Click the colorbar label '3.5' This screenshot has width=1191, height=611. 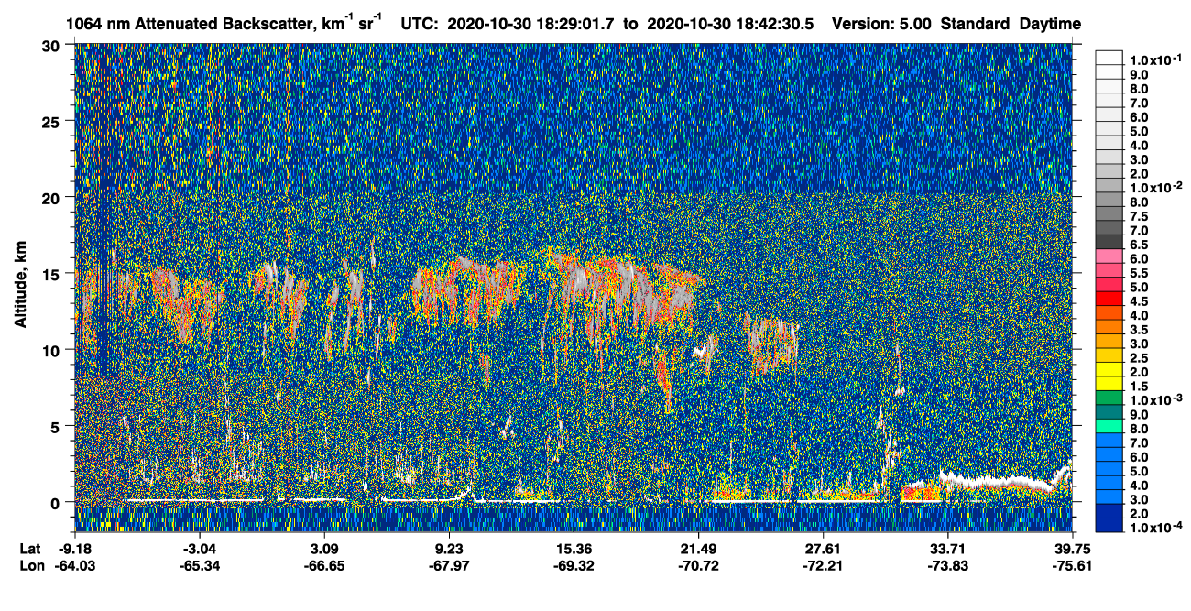(x=1139, y=330)
